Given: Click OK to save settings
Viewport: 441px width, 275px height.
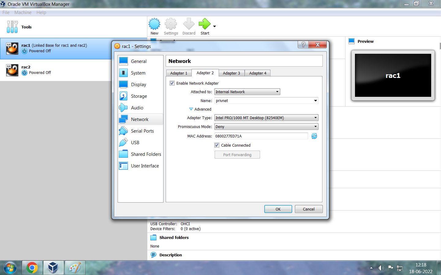Looking at the screenshot, I should (278, 209).
